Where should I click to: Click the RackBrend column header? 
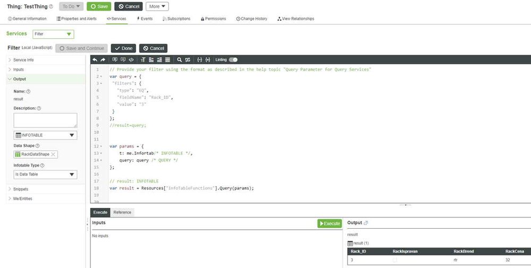pyautogui.click(x=463, y=252)
